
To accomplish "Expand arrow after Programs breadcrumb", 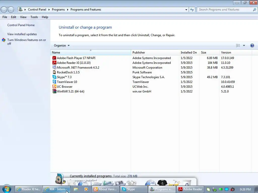I will (68, 10).
